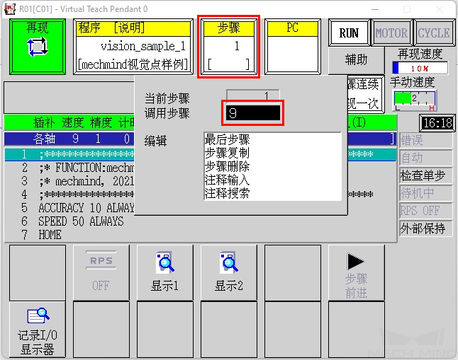The width and height of the screenshot is (458, 360).
Task: Open the 步骤 step selector box
Action: (x=229, y=47)
